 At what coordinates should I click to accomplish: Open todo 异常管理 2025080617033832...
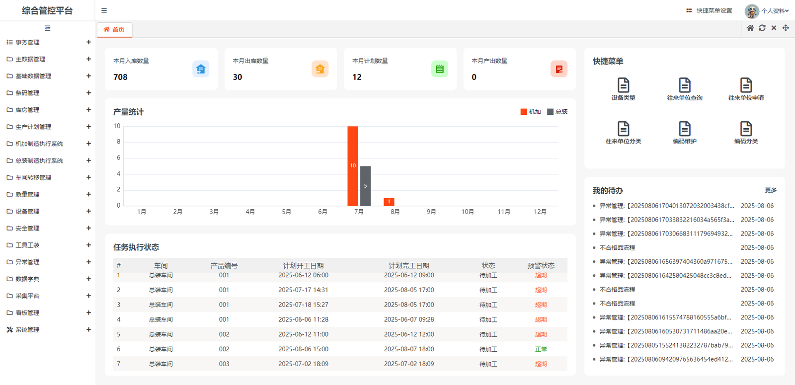666,220
